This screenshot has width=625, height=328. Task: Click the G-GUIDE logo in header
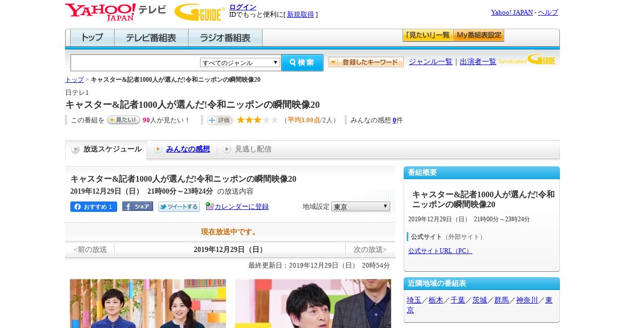coord(199,12)
